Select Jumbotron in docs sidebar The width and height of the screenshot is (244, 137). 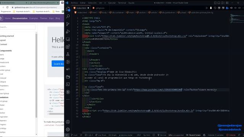click(4, 97)
